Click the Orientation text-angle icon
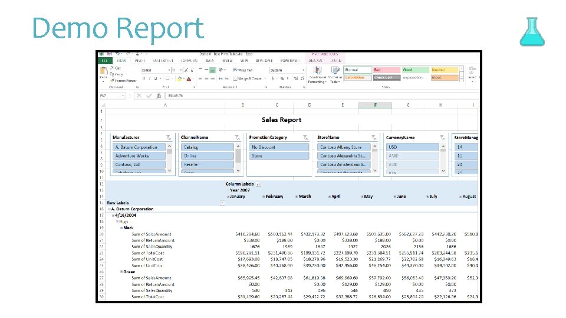Viewport: 566px width, 318px height. tap(221, 70)
